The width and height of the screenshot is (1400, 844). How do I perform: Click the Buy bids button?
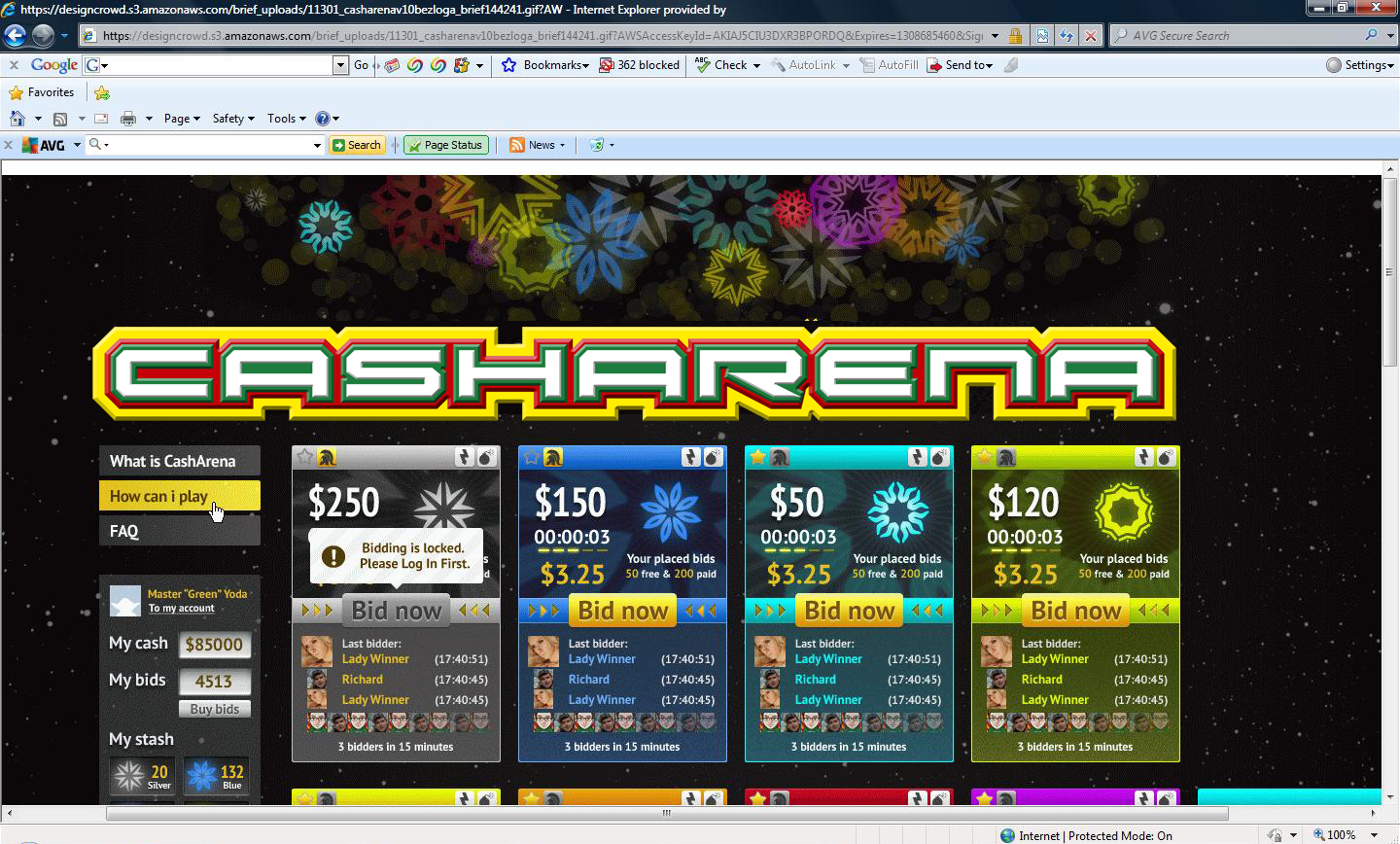click(x=215, y=709)
